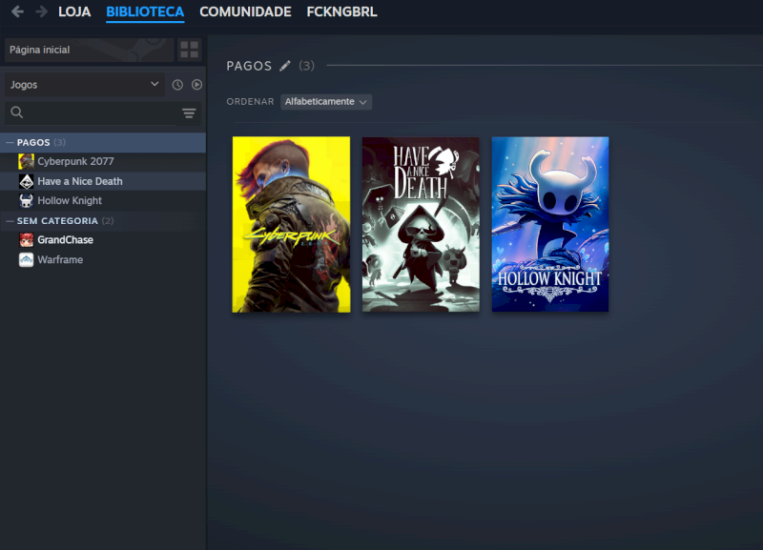Screen dimensions: 763x550
Task: Open advanced filters icon in search bar
Action: [x=189, y=112]
